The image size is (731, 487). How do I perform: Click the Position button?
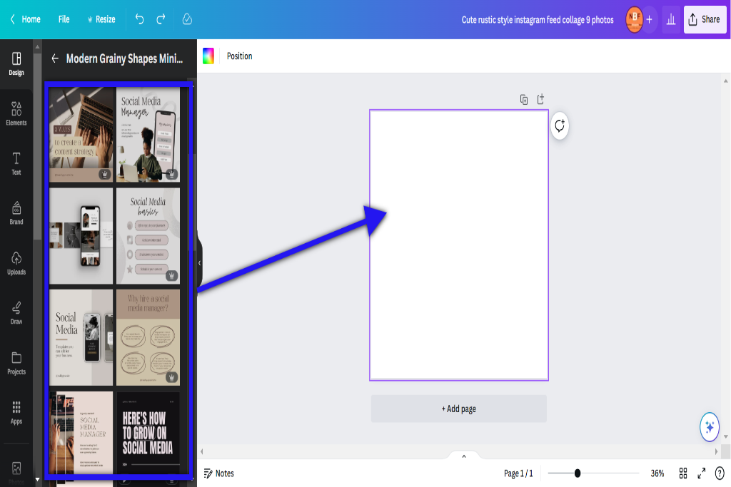point(240,56)
